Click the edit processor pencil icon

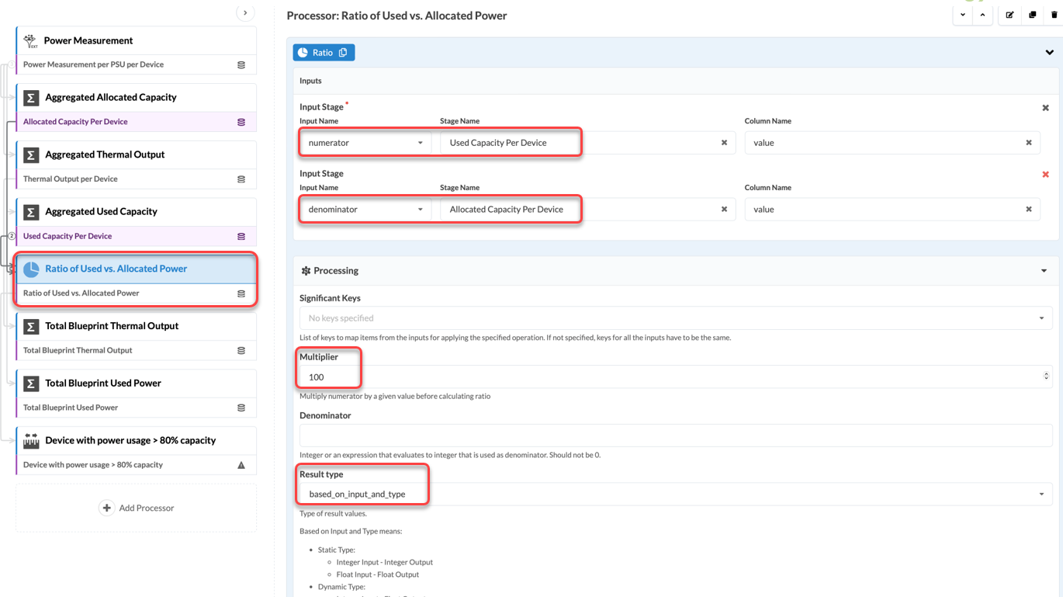1009,15
